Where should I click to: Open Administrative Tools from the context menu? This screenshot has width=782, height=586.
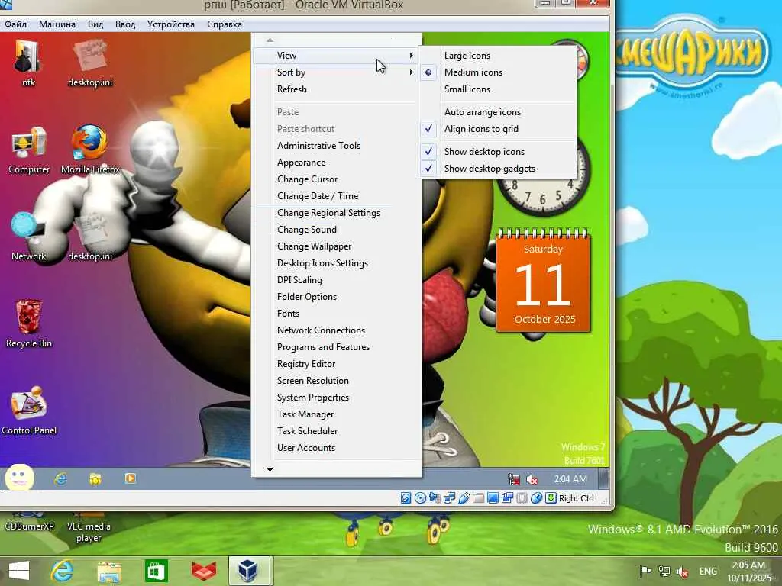click(x=336, y=146)
